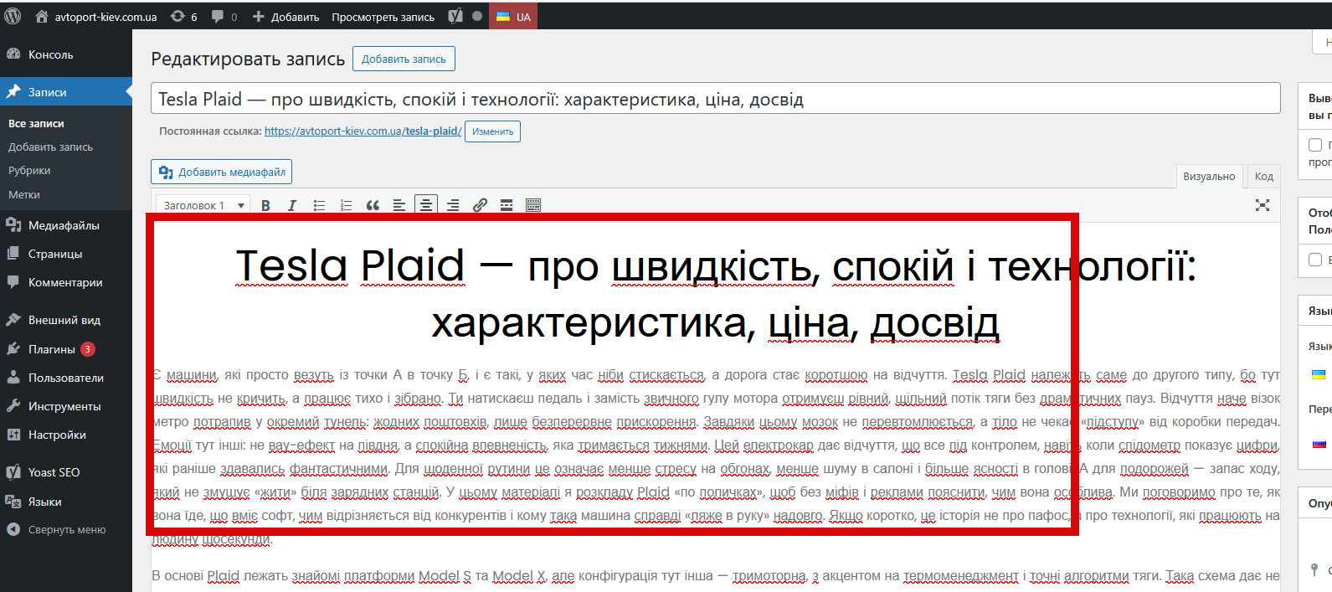Viewport: 1332px width, 592px height.
Task: Click the Комментарии speech bubble icon
Action: tap(13, 282)
